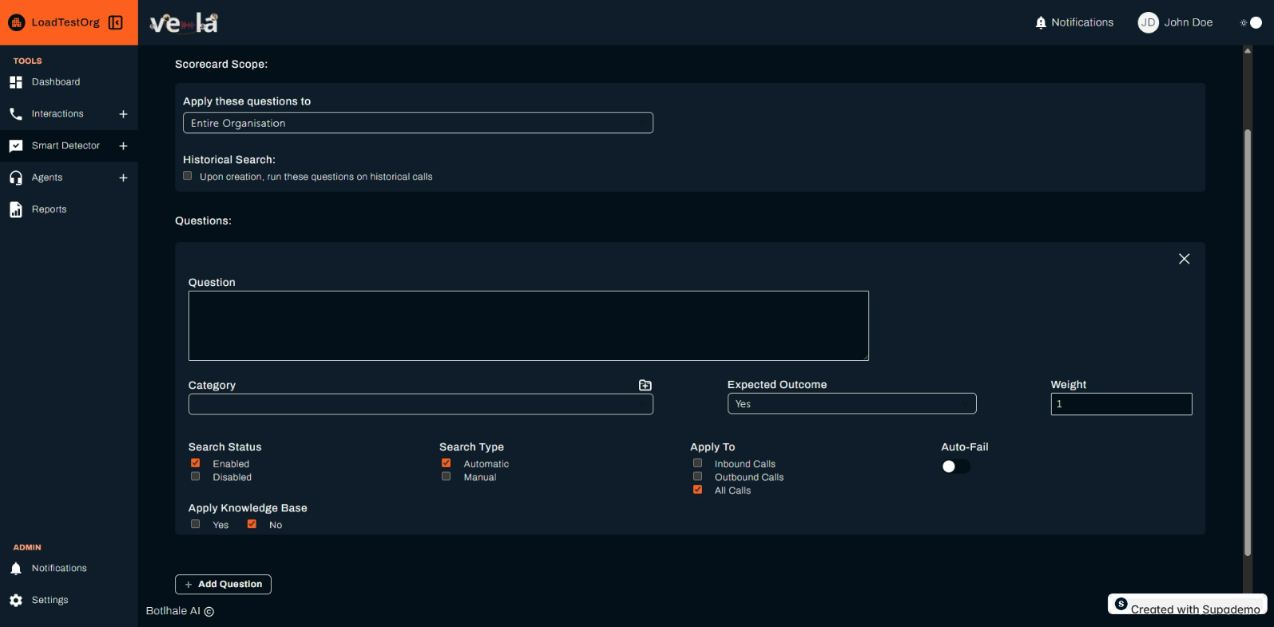Click the header Notifications bell icon
This screenshot has height=627, width=1274.
1041,22
